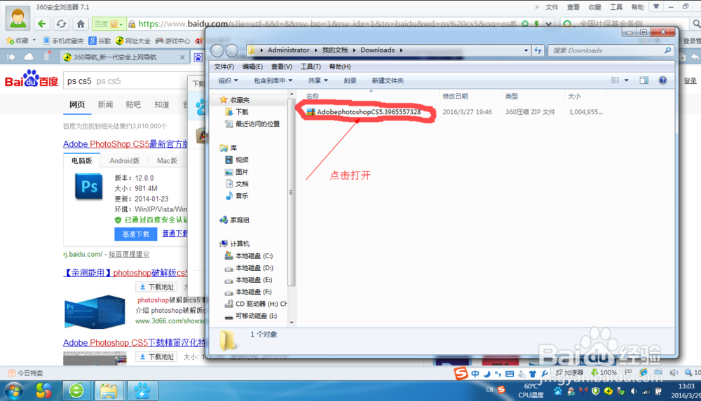Click the browser back arrow button
The height and width of the screenshot is (401, 701).
tap(42, 24)
